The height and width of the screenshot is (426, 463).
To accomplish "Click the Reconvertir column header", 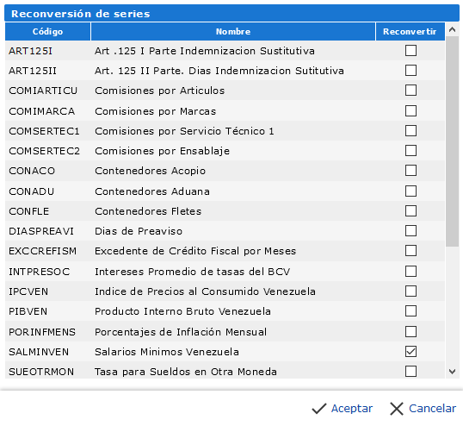I will 410,31.
